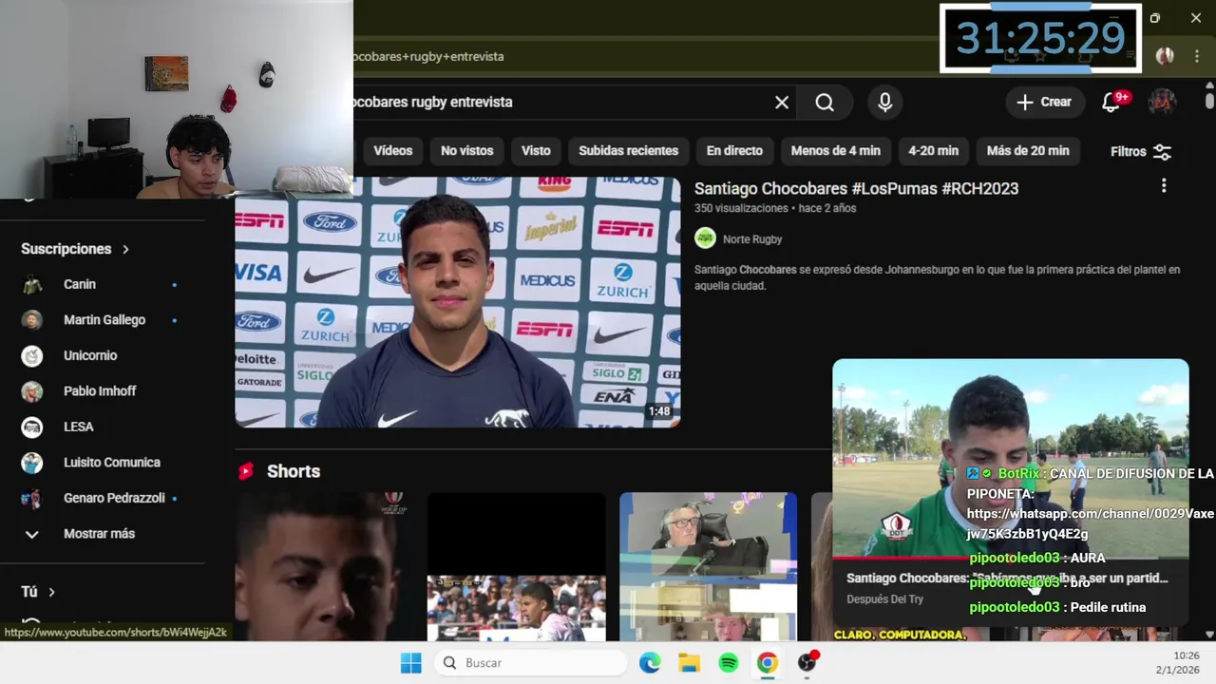Viewport: 1216px width, 684px height.
Task: Open the red-badged app in taskbar
Action: 807,662
